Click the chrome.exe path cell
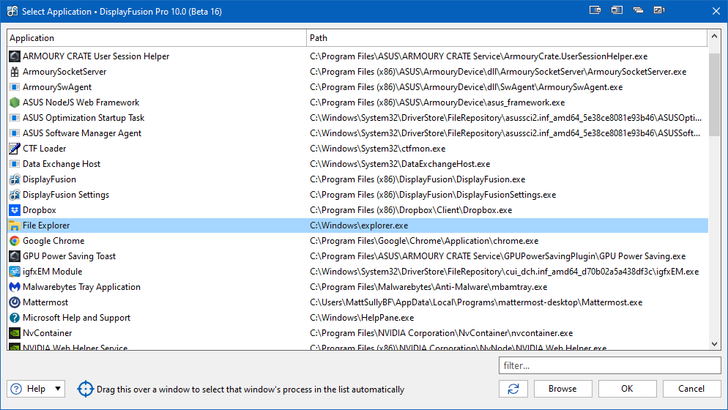This screenshot has height=410, width=728. (x=424, y=241)
